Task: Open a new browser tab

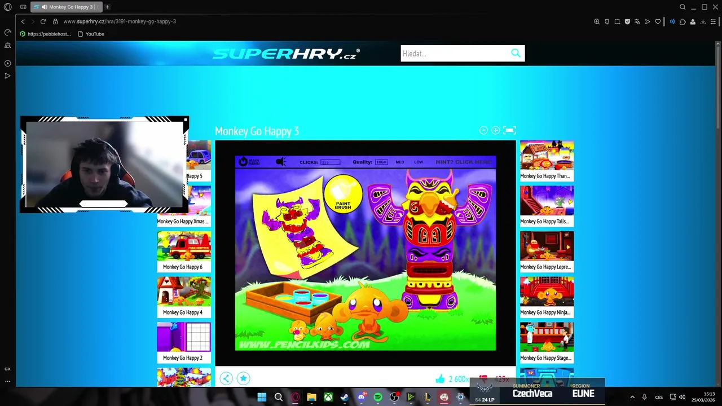Action: (107, 7)
